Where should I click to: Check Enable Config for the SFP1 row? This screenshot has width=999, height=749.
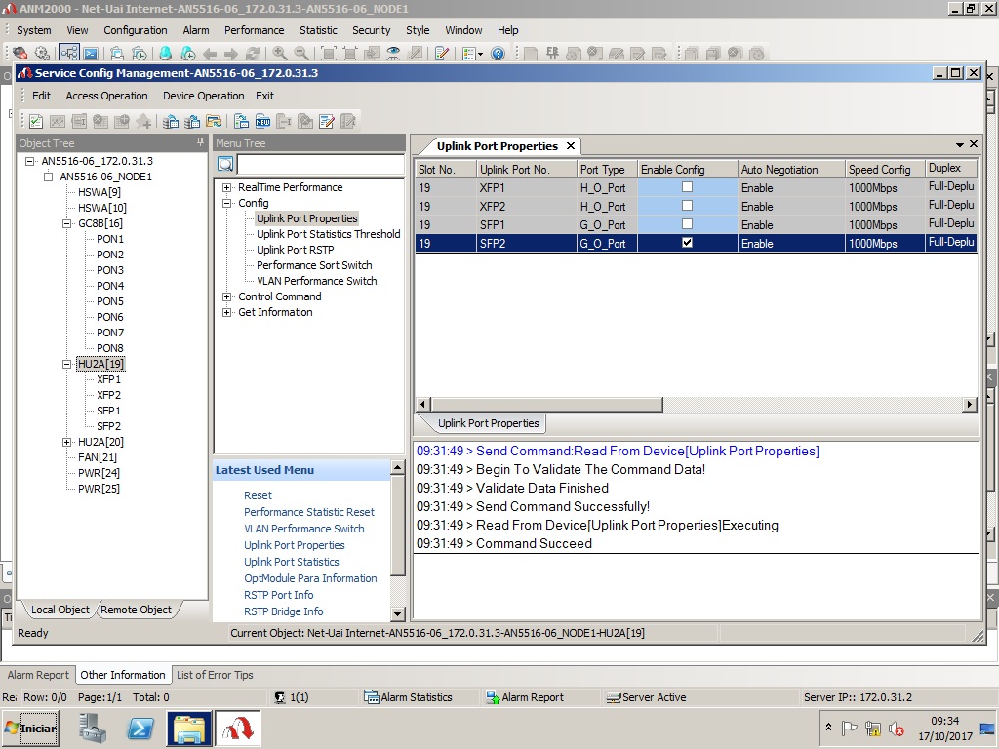click(687, 224)
